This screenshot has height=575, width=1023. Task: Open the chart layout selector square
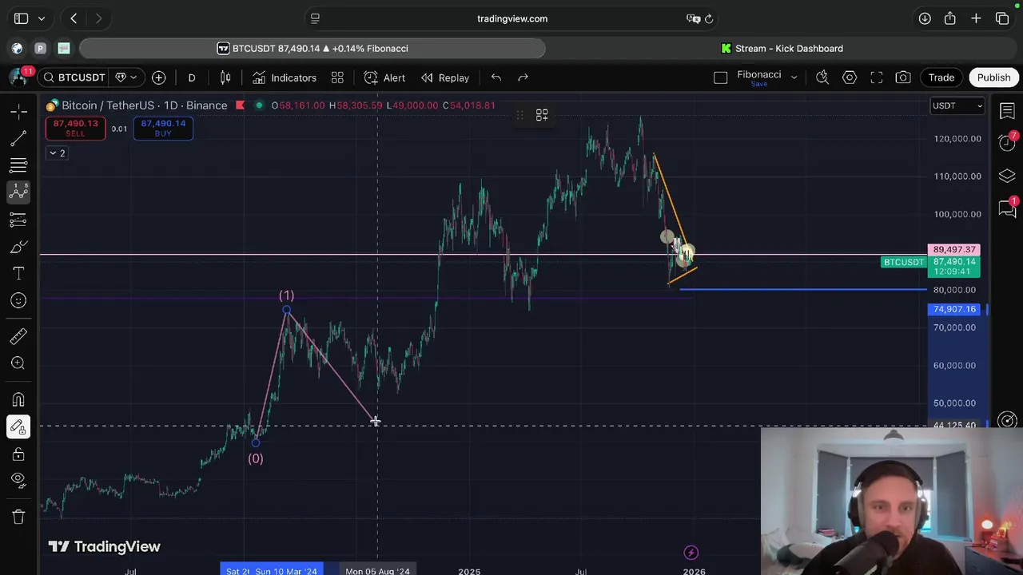[x=720, y=77]
